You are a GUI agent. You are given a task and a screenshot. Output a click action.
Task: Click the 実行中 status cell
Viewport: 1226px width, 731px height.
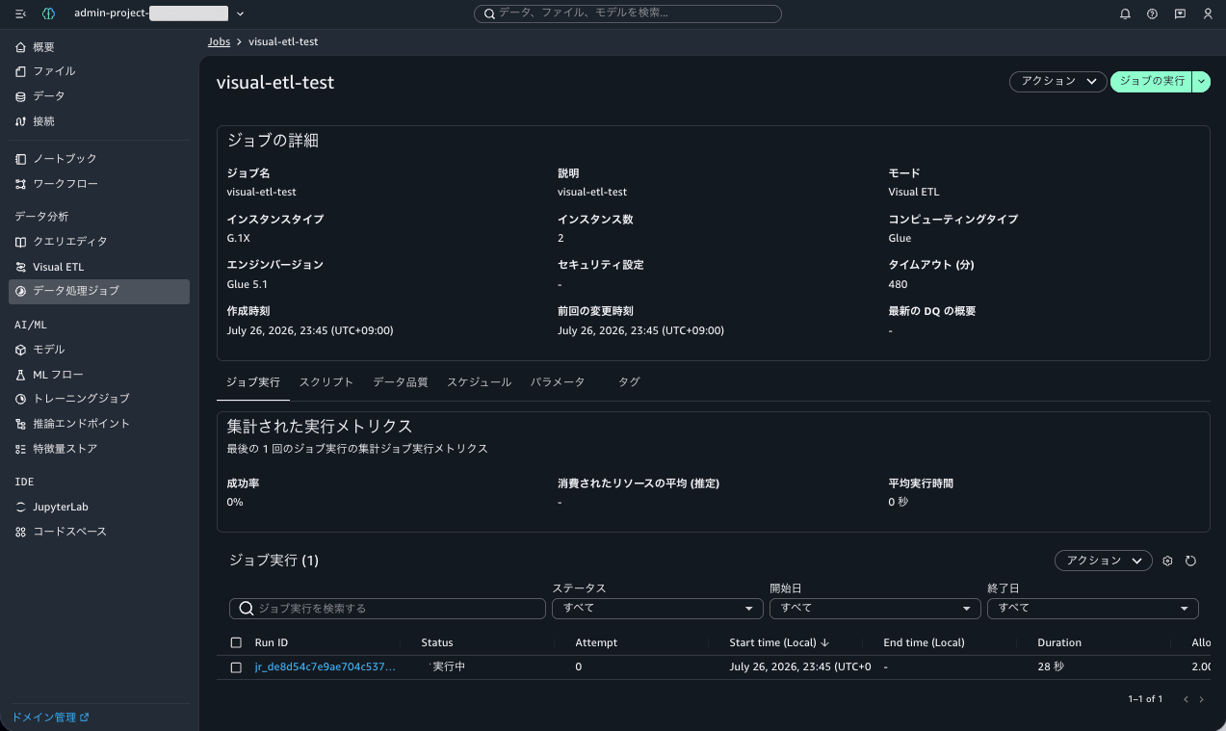pyautogui.click(x=449, y=667)
